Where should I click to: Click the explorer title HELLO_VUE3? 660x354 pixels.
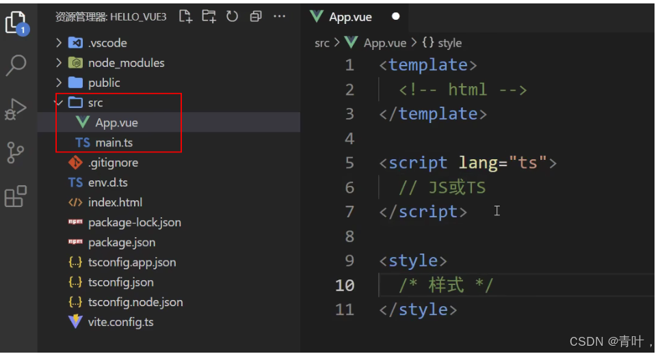click(138, 17)
